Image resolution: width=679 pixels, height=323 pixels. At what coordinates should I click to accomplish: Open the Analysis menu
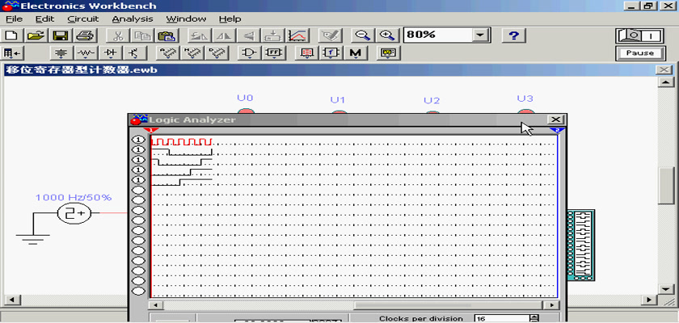tap(132, 19)
